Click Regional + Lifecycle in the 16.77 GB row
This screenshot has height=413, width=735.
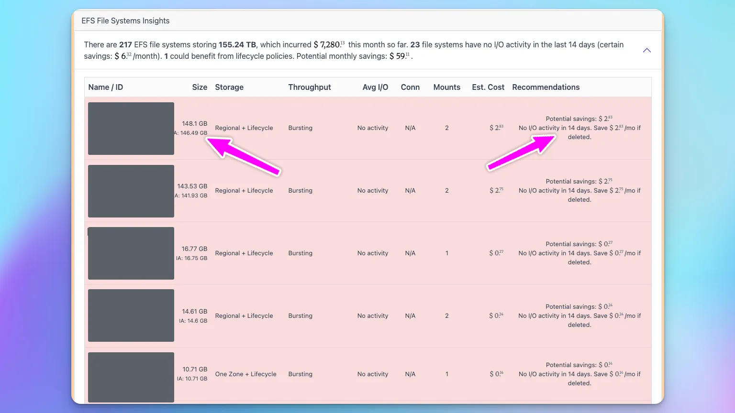244,253
